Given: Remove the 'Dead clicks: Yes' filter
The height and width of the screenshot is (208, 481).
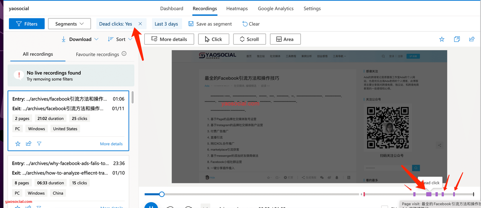Looking at the screenshot, I should click(140, 24).
